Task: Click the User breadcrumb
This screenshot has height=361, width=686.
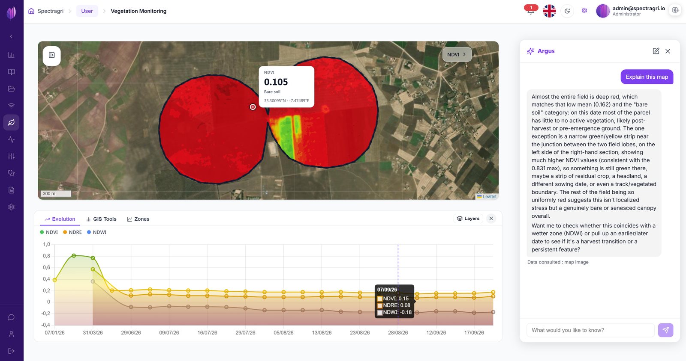Action: point(87,11)
